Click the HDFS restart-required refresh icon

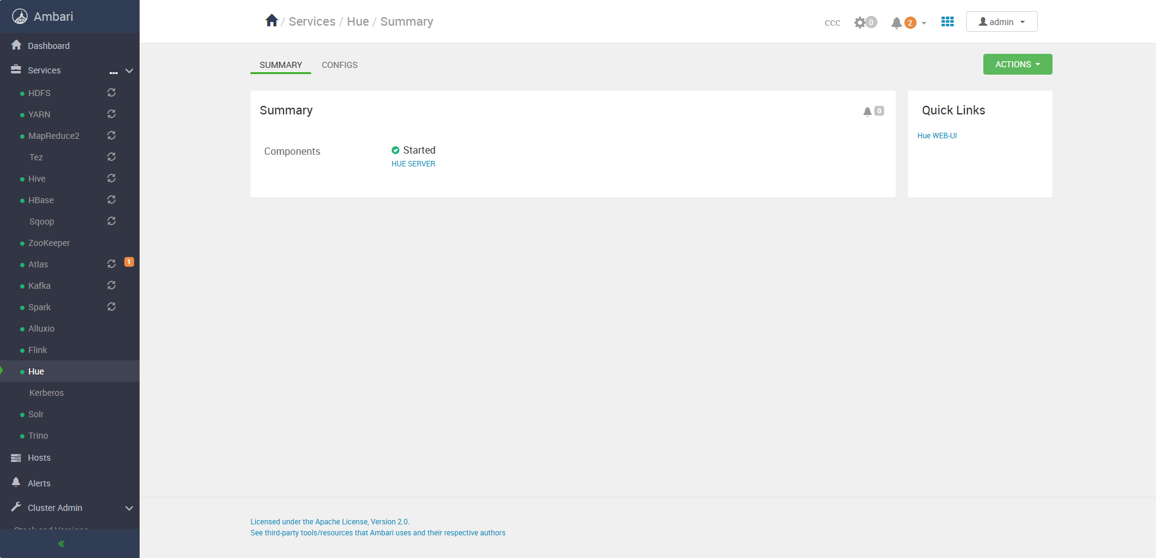tap(111, 93)
